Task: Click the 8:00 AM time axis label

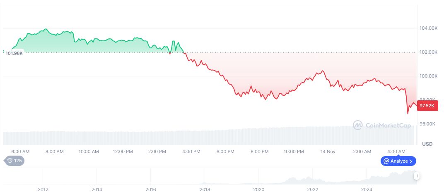Action: 55,151
